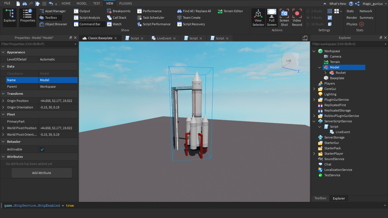Screen dimensions: 388x218
Task: Open the View Selector
Action: coord(258,18)
